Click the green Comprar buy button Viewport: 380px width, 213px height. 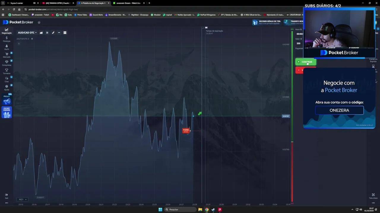point(305,62)
